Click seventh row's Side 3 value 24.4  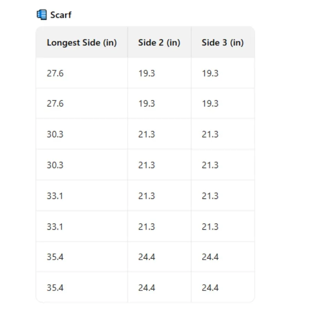(210, 257)
